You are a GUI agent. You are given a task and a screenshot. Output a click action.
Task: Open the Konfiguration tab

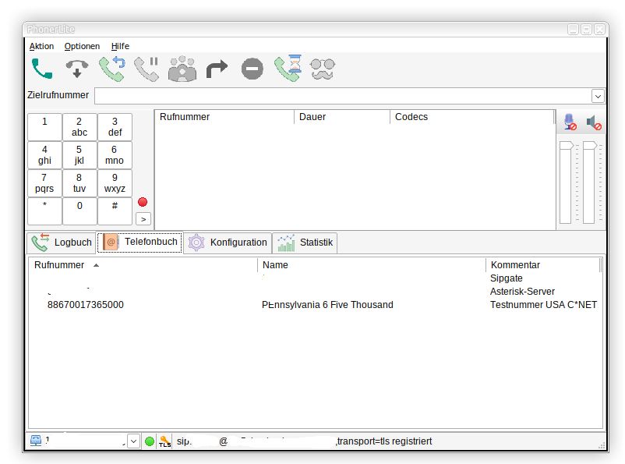point(228,243)
